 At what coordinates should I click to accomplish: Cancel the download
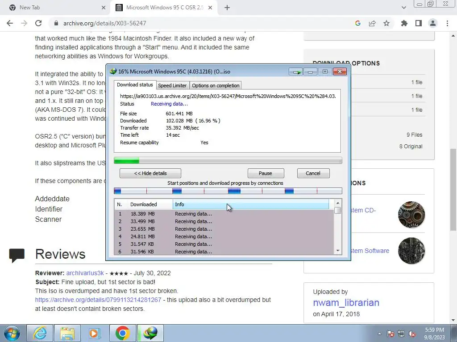pyautogui.click(x=313, y=173)
